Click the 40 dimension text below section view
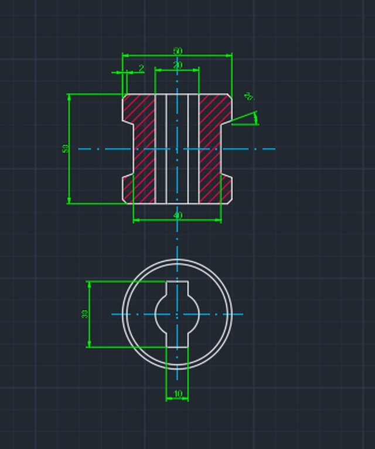 [178, 215]
